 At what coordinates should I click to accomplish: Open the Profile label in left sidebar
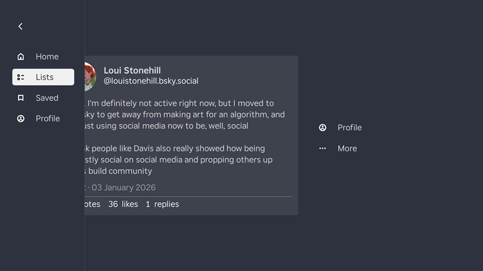coord(48,119)
